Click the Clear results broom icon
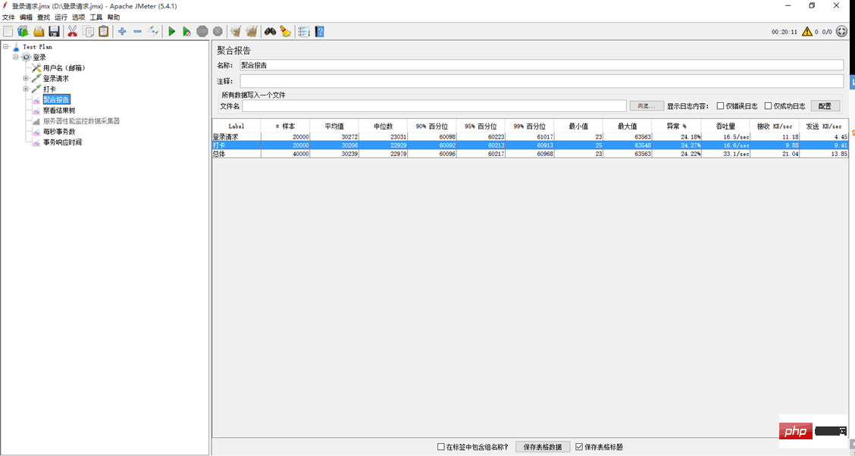This screenshot has height=456, width=855. (236, 31)
